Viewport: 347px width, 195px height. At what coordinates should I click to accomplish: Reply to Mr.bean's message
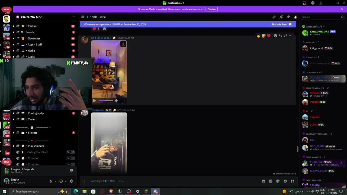(x=280, y=36)
